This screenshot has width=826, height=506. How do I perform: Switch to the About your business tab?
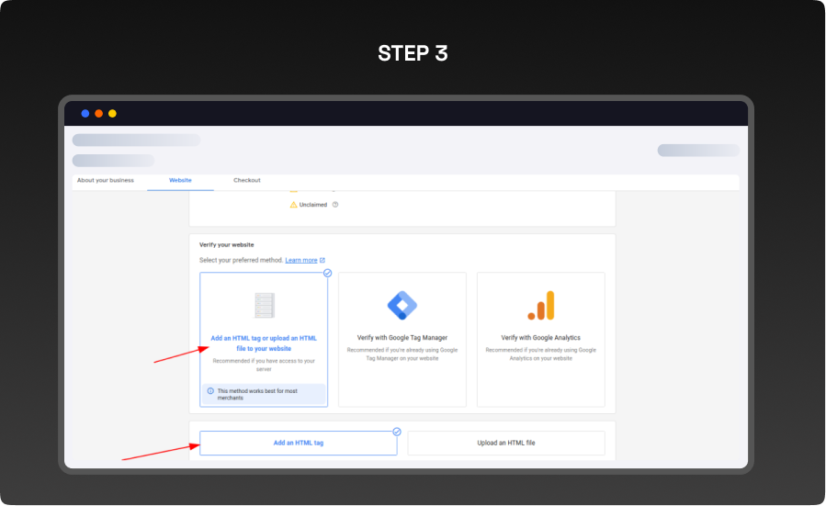[x=105, y=181]
